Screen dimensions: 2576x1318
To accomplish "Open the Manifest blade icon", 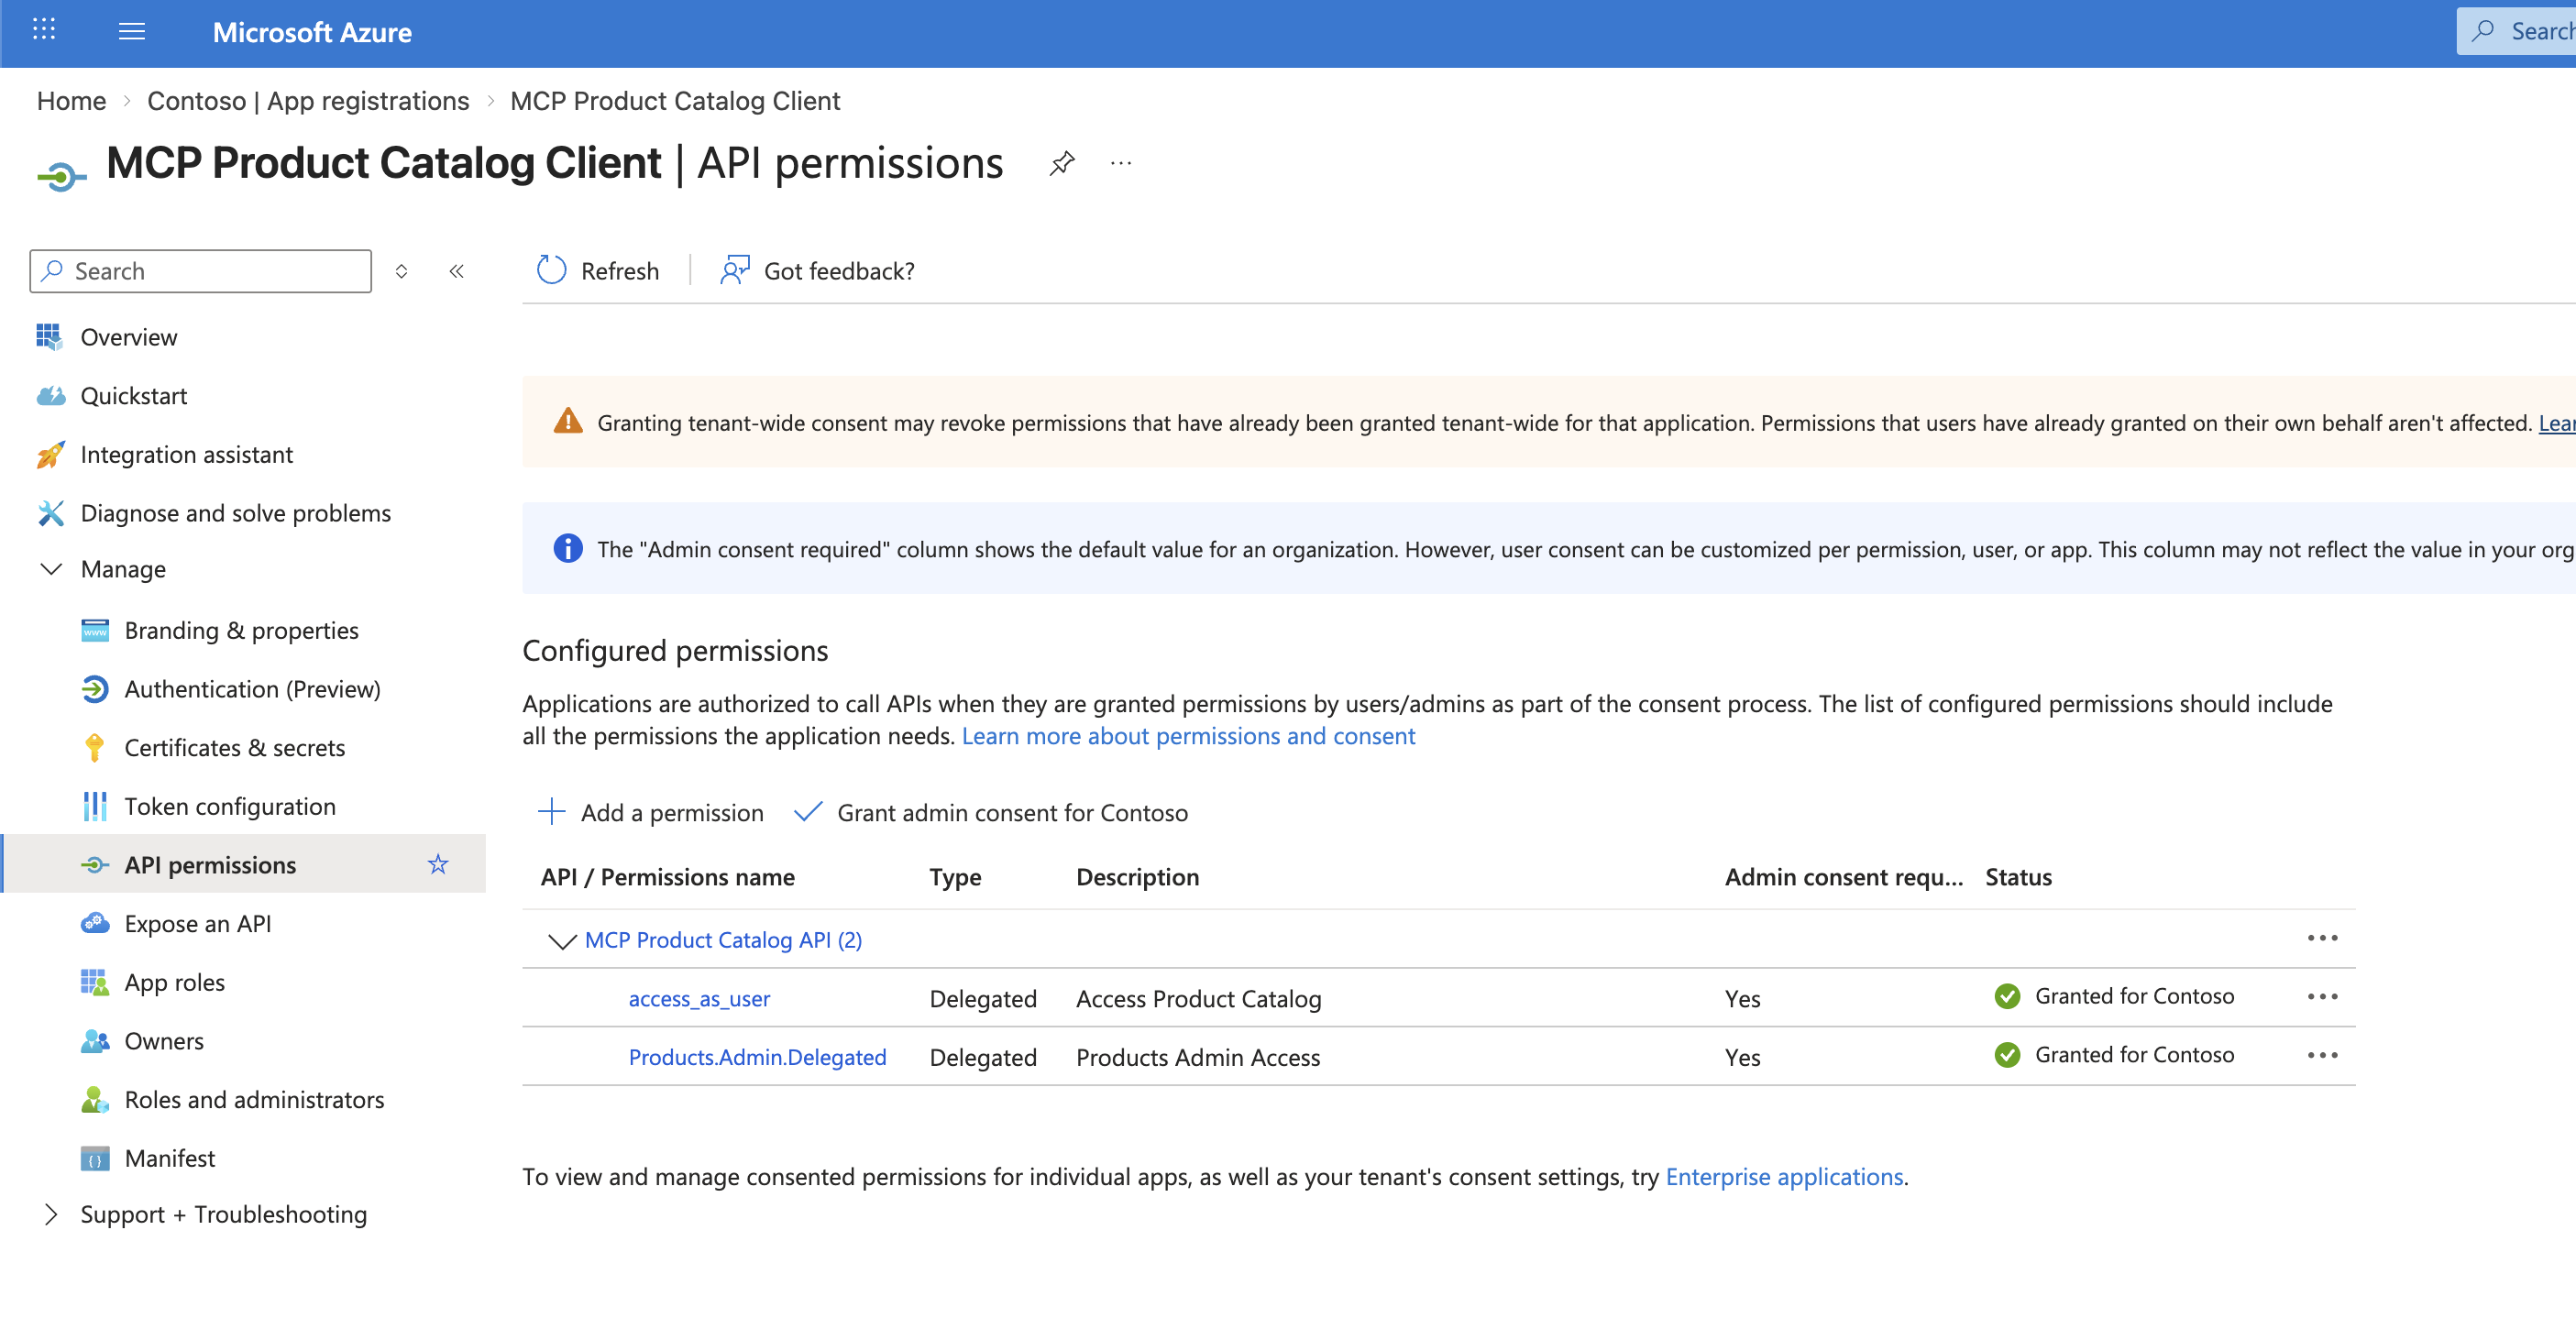I will coord(95,1158).
